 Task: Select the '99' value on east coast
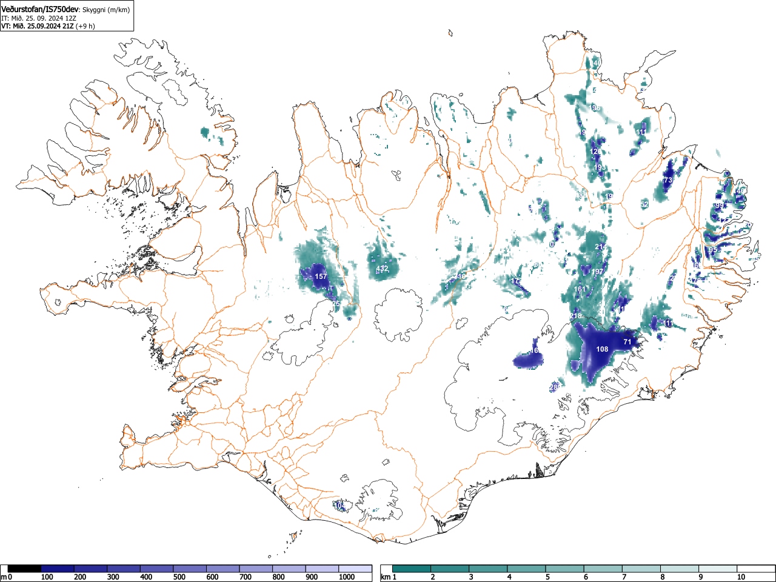pos(719,206)
